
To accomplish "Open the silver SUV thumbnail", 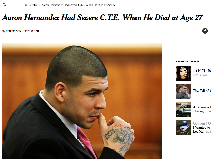I will pyautogui.click(x=183, y=109).
